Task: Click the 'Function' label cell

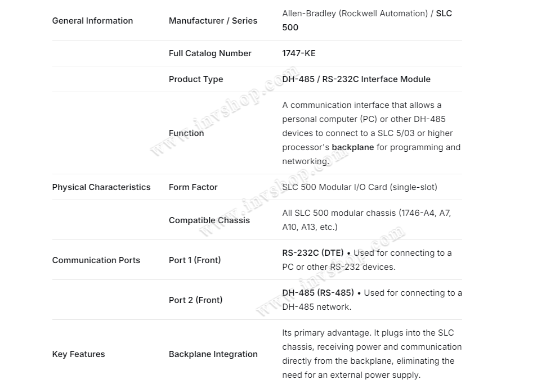Action: pos(186,133)
